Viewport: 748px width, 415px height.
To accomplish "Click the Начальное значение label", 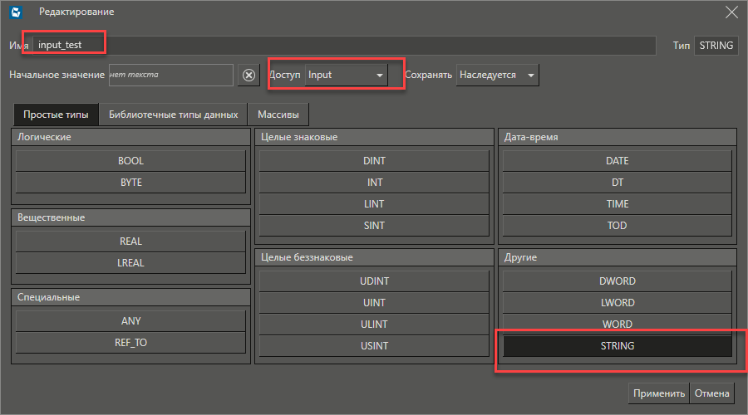I will (57, 75).
